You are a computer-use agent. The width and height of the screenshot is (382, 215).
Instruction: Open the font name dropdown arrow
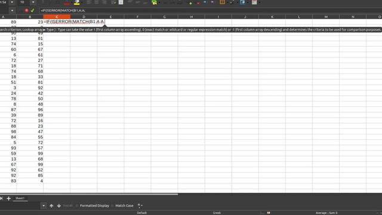[x=12, y=2]
